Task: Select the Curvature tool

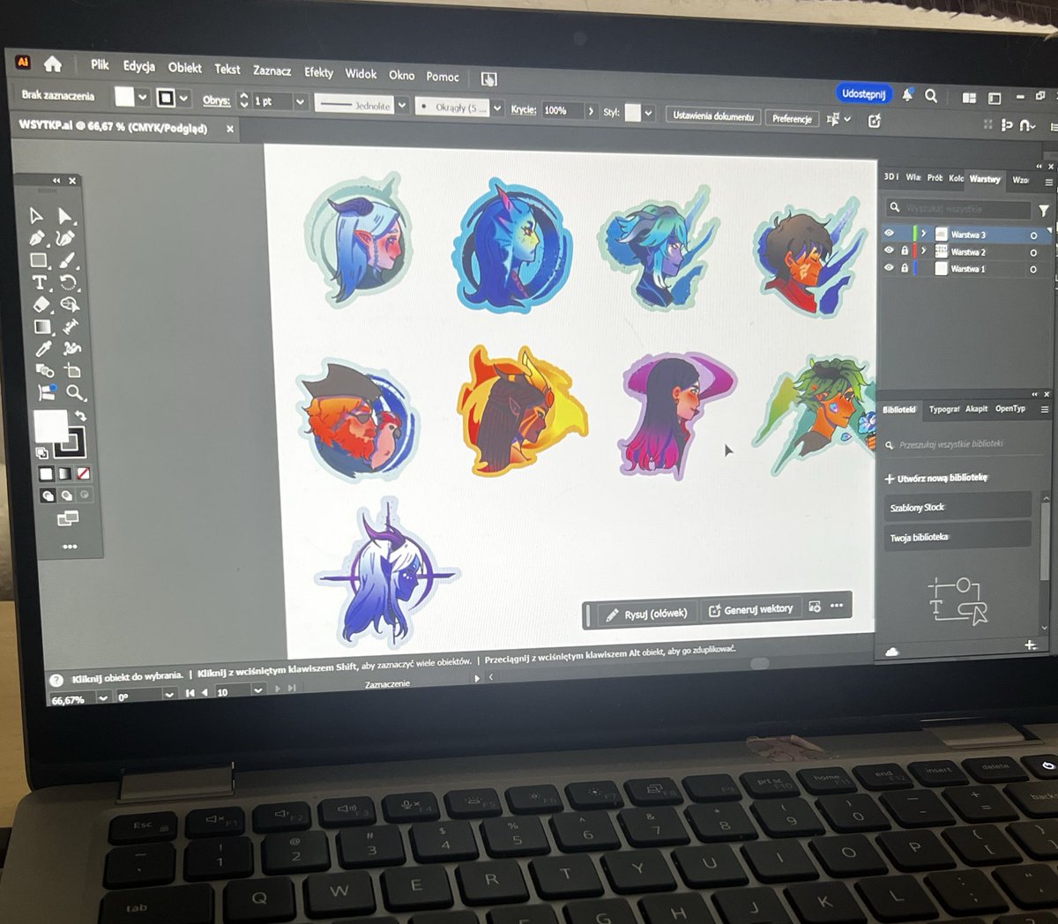Action: click(x=65, y=238)
